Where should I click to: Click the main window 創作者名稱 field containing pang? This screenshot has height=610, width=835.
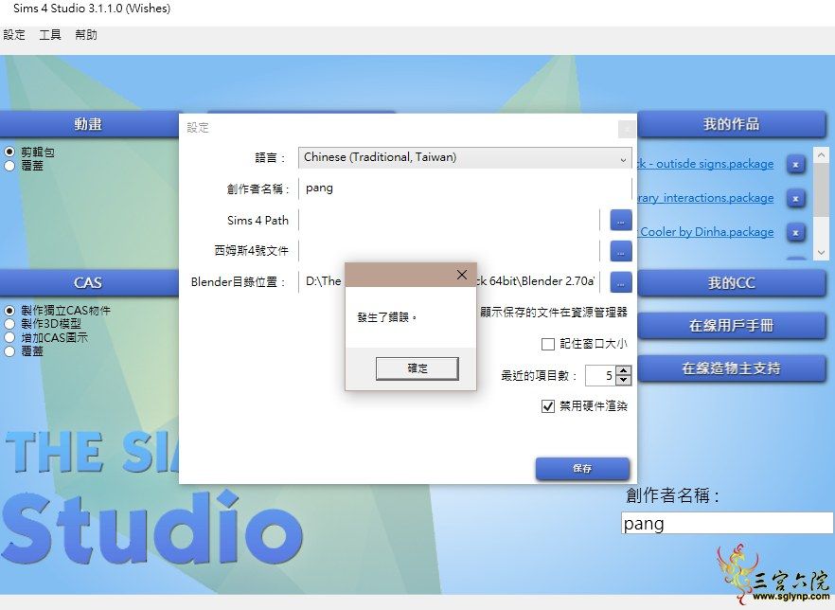727,523
